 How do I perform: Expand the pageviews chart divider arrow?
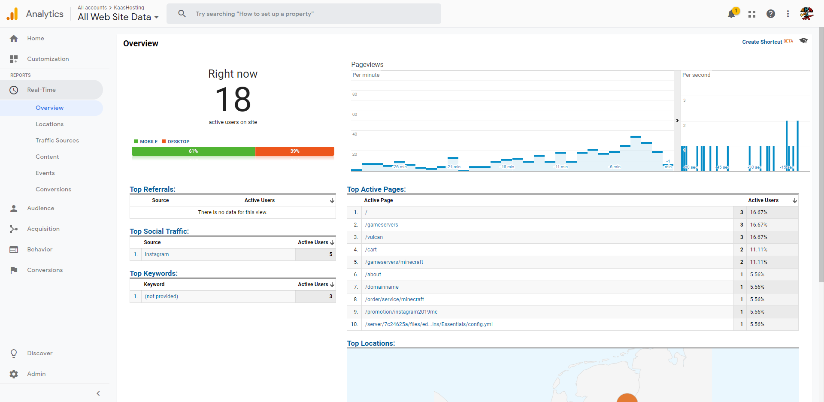click(677, 121)
